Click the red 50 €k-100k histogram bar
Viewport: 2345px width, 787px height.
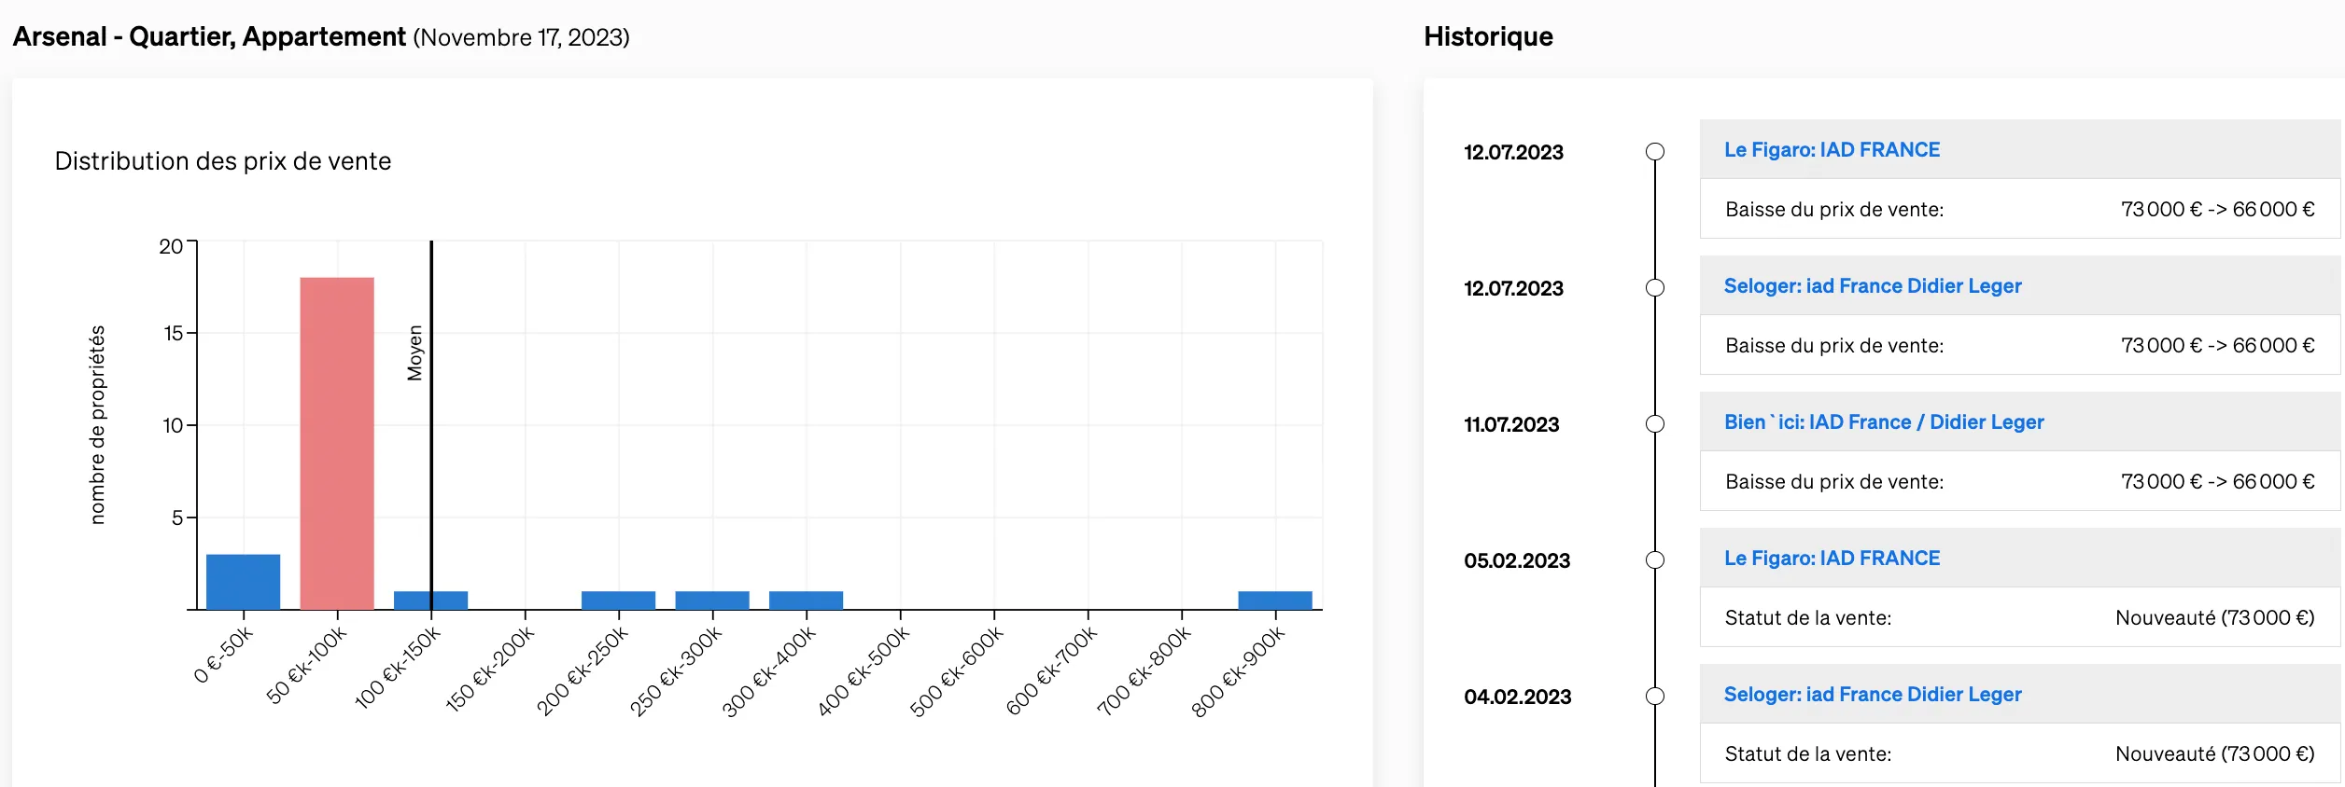click(x=337, y=443)
